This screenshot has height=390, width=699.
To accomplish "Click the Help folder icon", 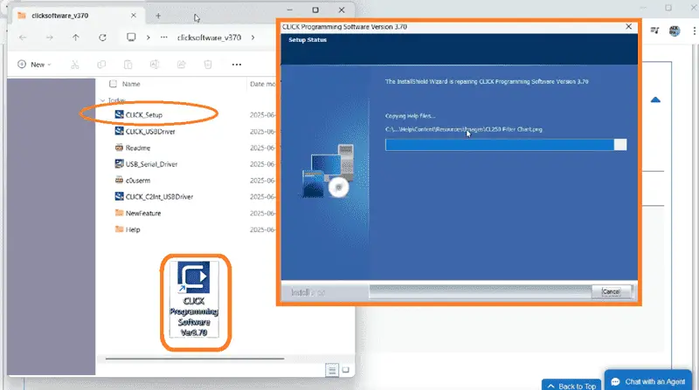I will (119, 229).
